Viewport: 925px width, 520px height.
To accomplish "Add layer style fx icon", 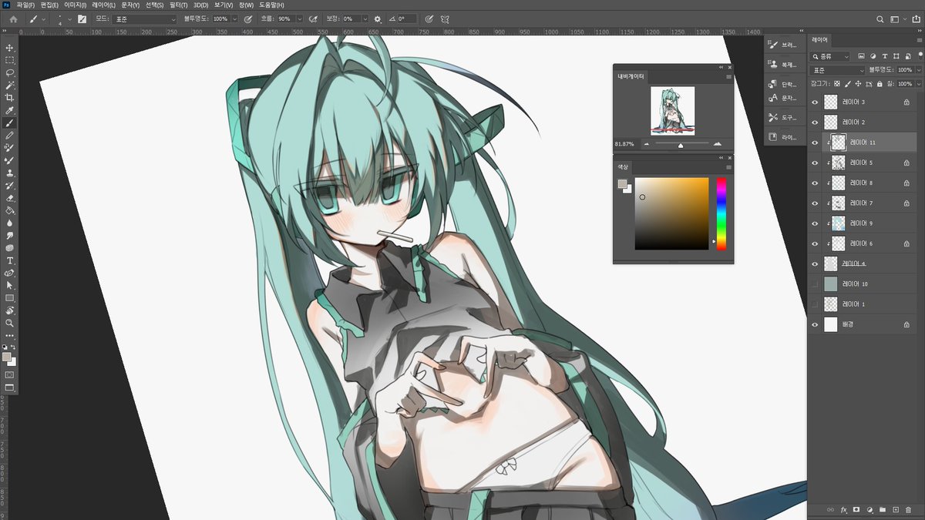I will point(843,510).
